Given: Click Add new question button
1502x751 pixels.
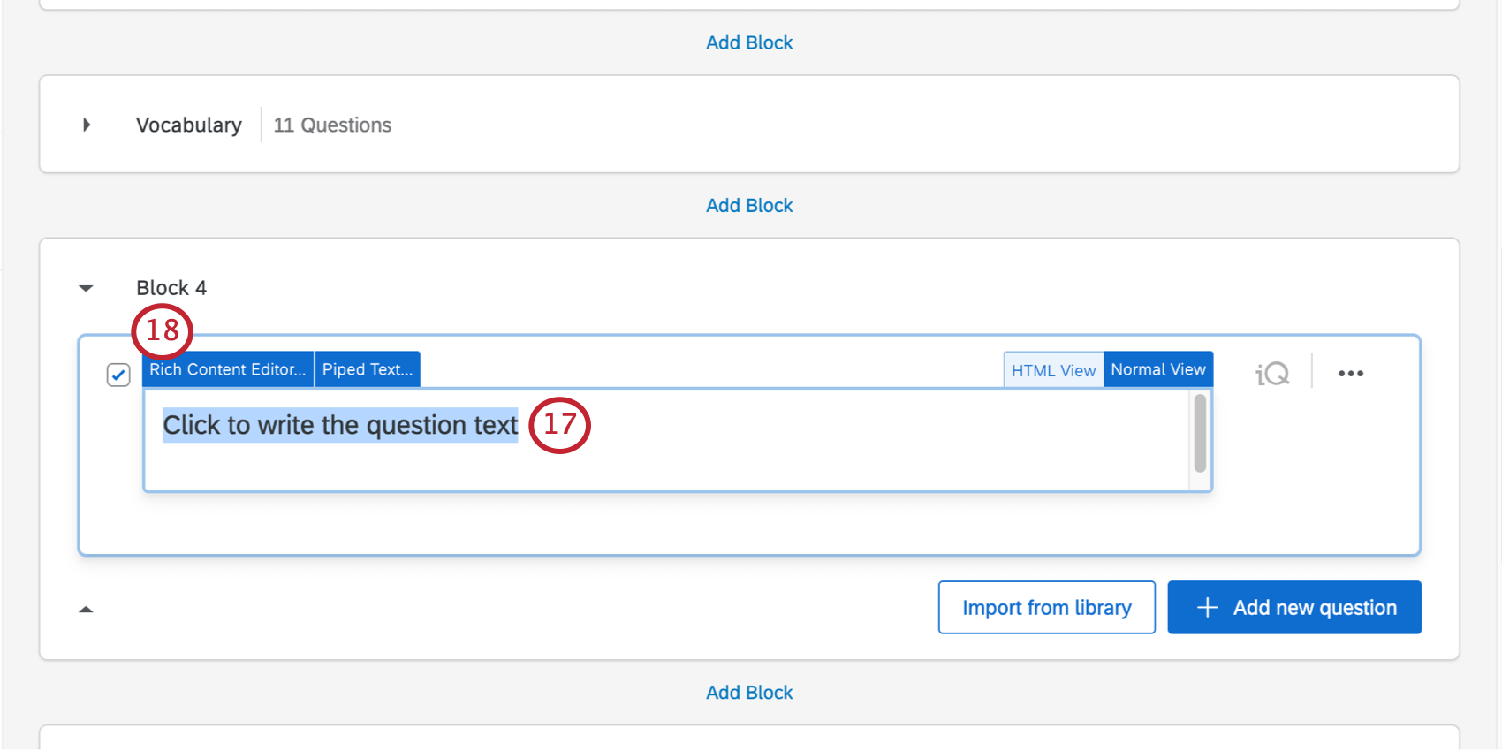Looking at the screenshot, I should click(1294, 607).
